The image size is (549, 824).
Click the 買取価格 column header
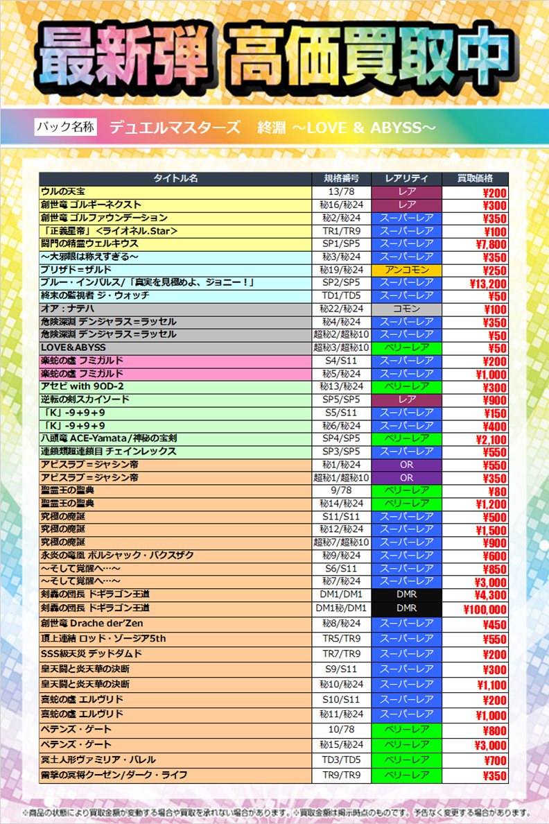pyautogui.click(x=475, y=179)
